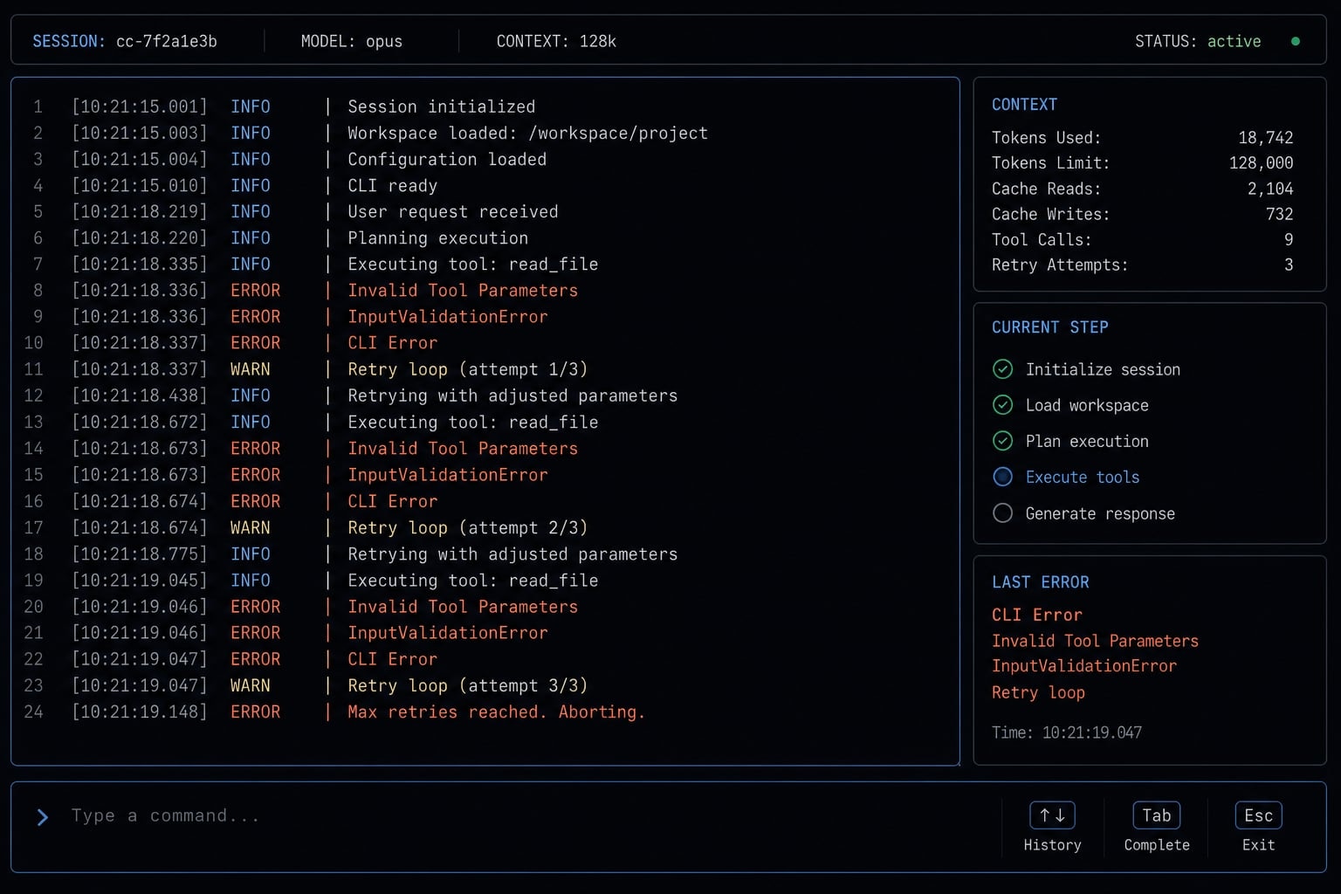Viewport: 1341px width, 894px height.
Task: Select the Generate response step circle
Action: [1003, 513]
